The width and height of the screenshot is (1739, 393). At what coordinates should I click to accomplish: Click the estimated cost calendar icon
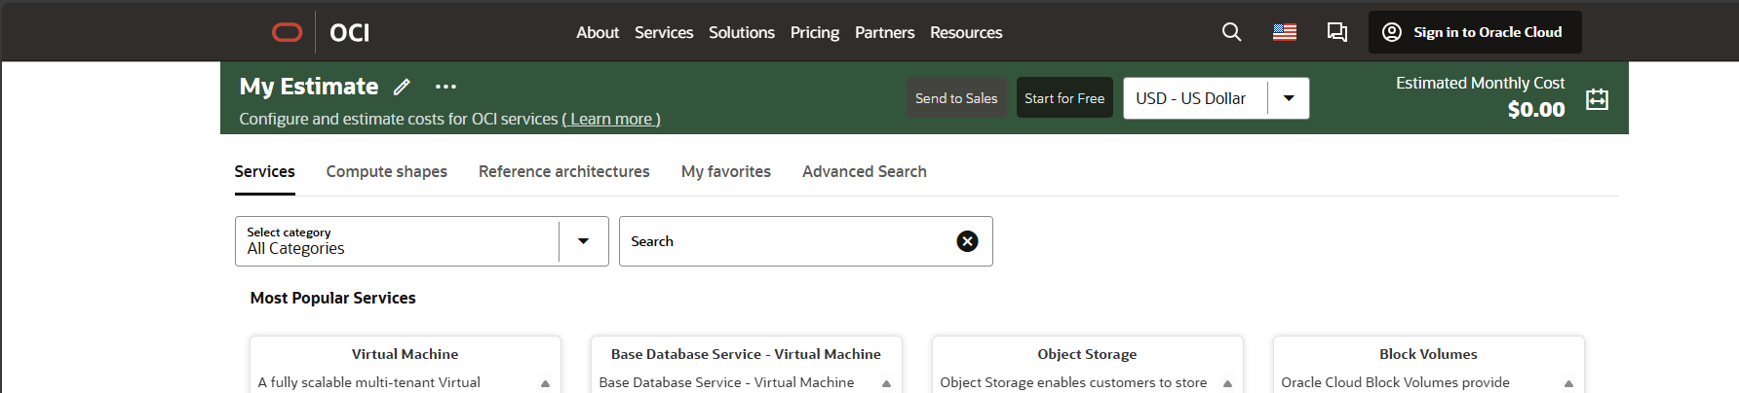tap(1597, 99)
